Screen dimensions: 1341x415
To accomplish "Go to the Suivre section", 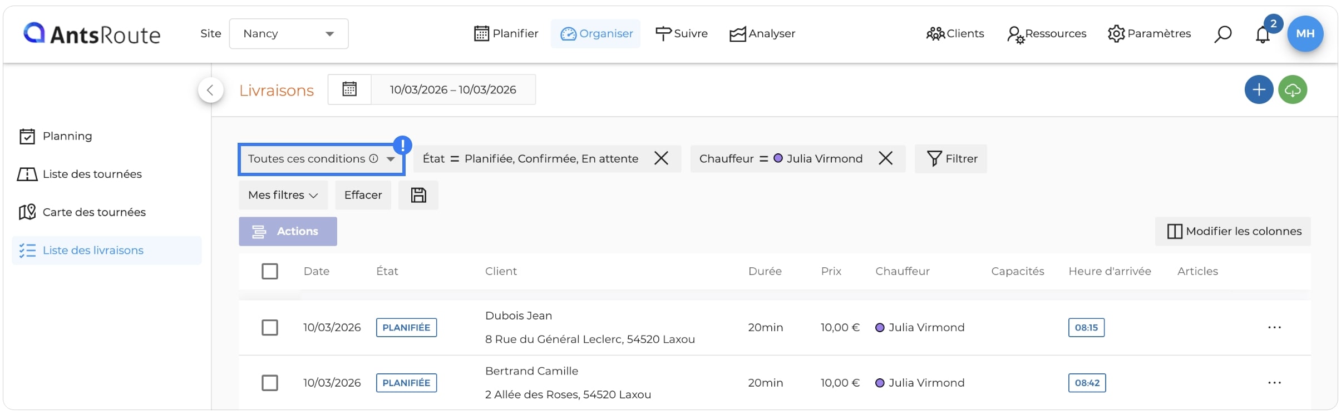I will pos(681,34).
